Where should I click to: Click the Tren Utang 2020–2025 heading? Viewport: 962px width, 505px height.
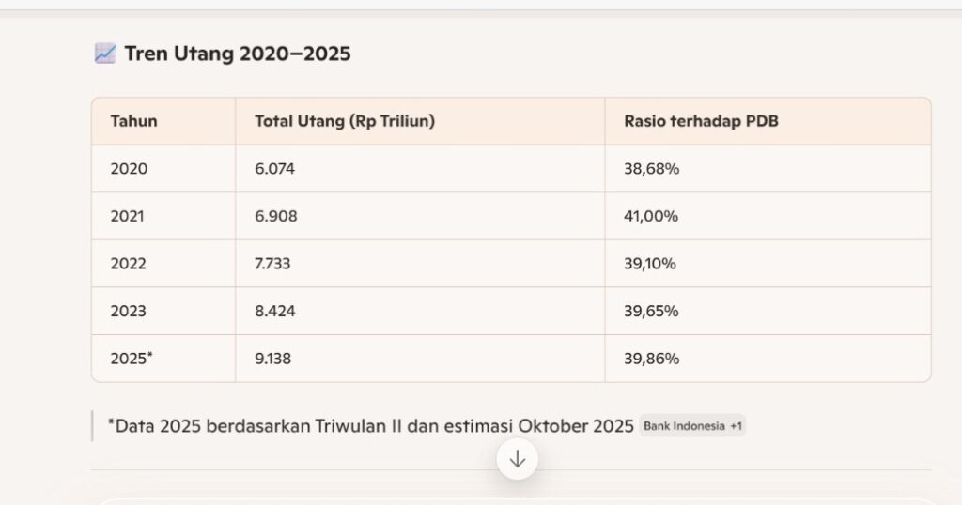[237, 54]
